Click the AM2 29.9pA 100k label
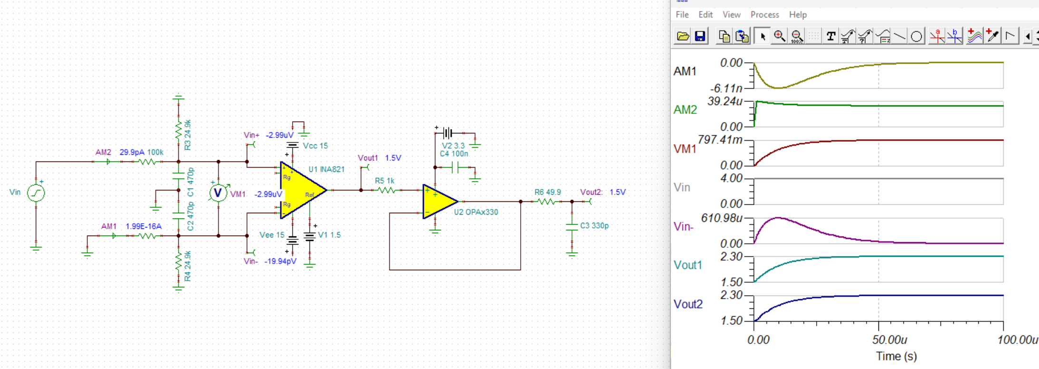Viewport: 1039px width, 369px height. point(129,152)
